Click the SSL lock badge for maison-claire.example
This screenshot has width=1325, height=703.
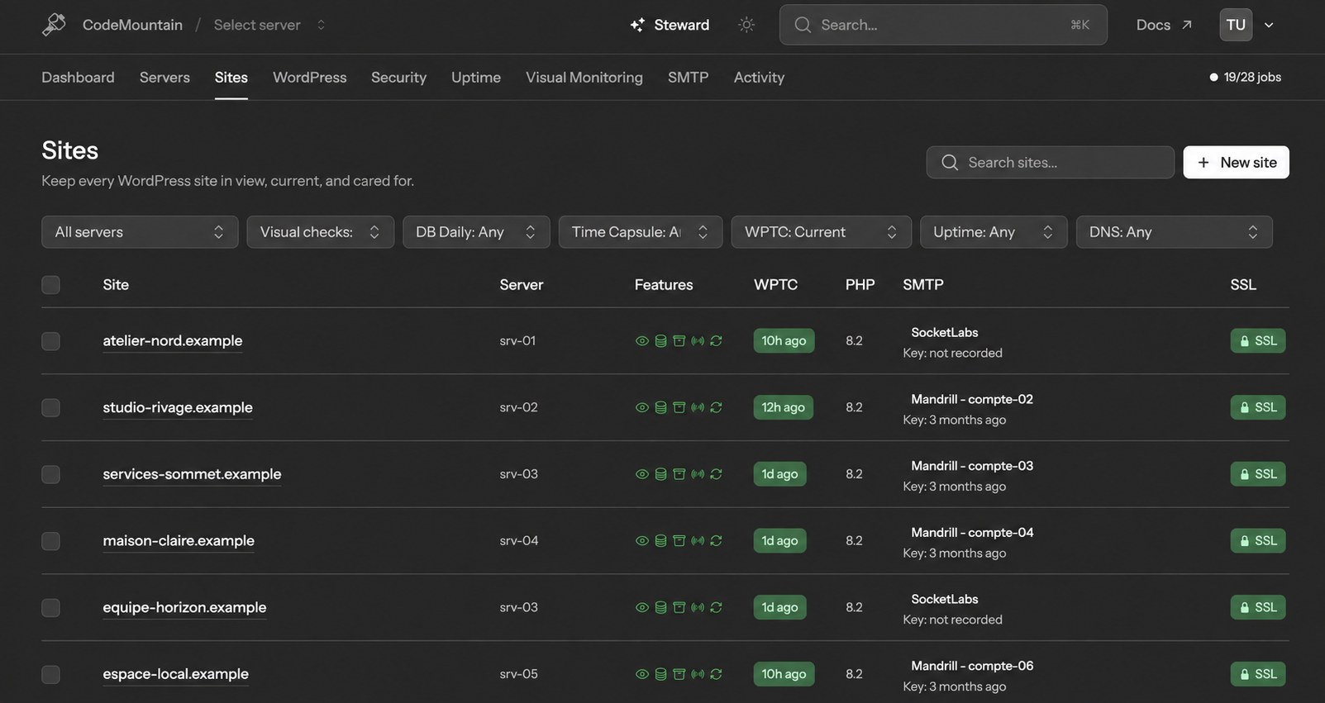click(1257, 541)
